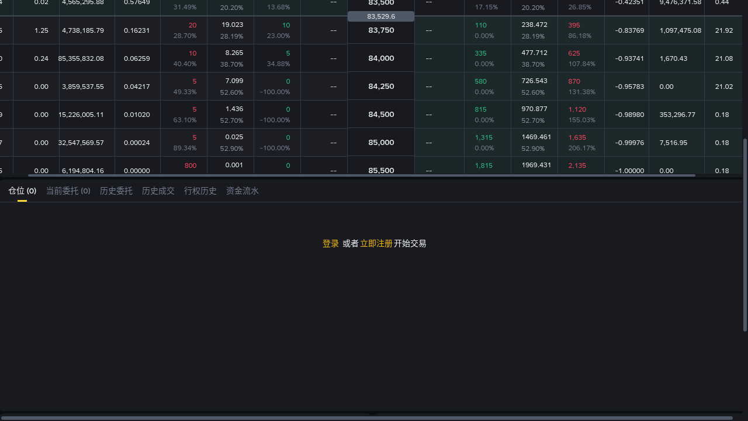Screen dimensions: 748x421
Task: Select the 83,750 strike price cell
Action: [x=381, y=30]
